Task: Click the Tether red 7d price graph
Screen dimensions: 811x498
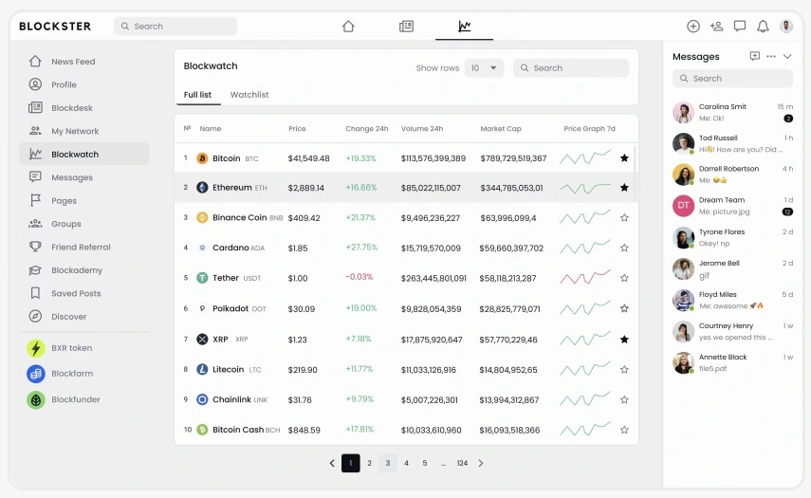Action: [585, 277]
